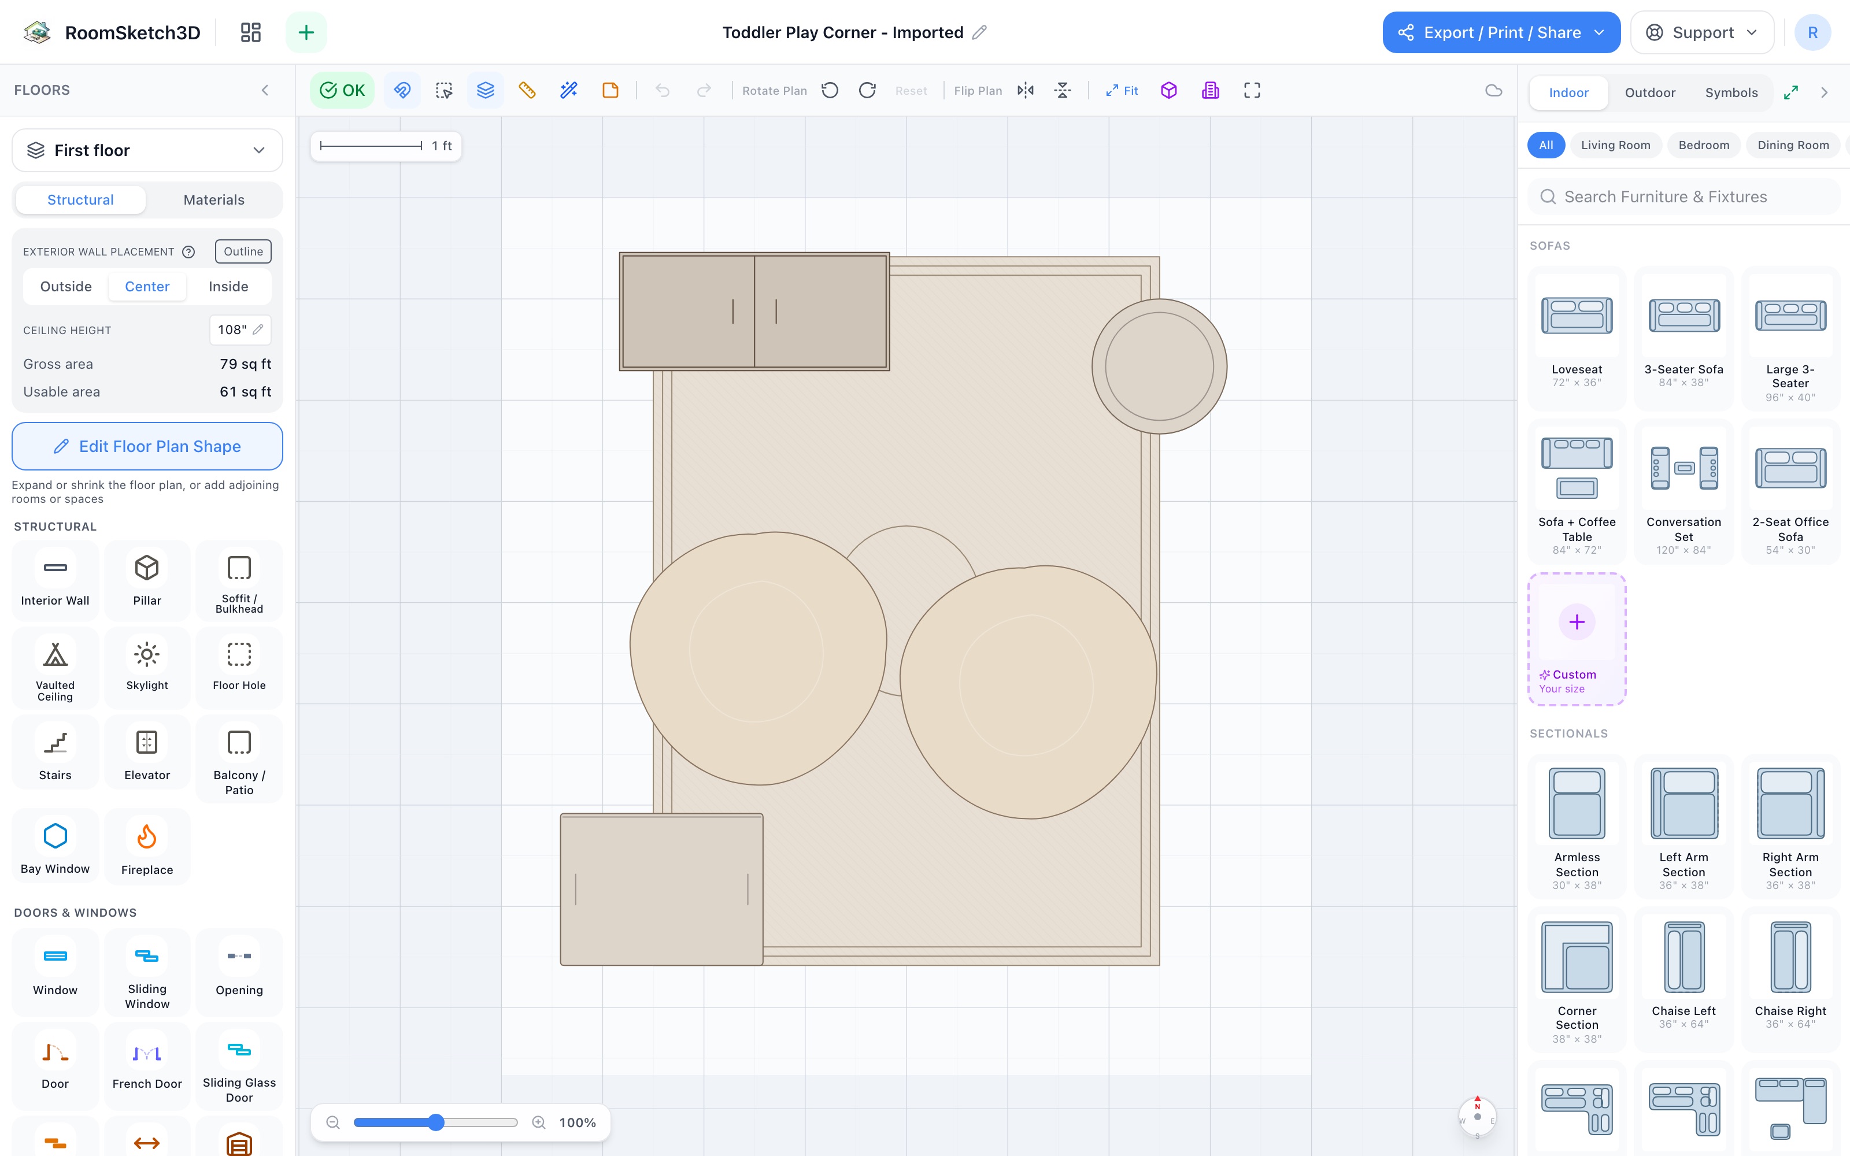Expand Export / Print / Share menu
The height and width of the screenshot is (1156, 1850).
(1501, 32)
